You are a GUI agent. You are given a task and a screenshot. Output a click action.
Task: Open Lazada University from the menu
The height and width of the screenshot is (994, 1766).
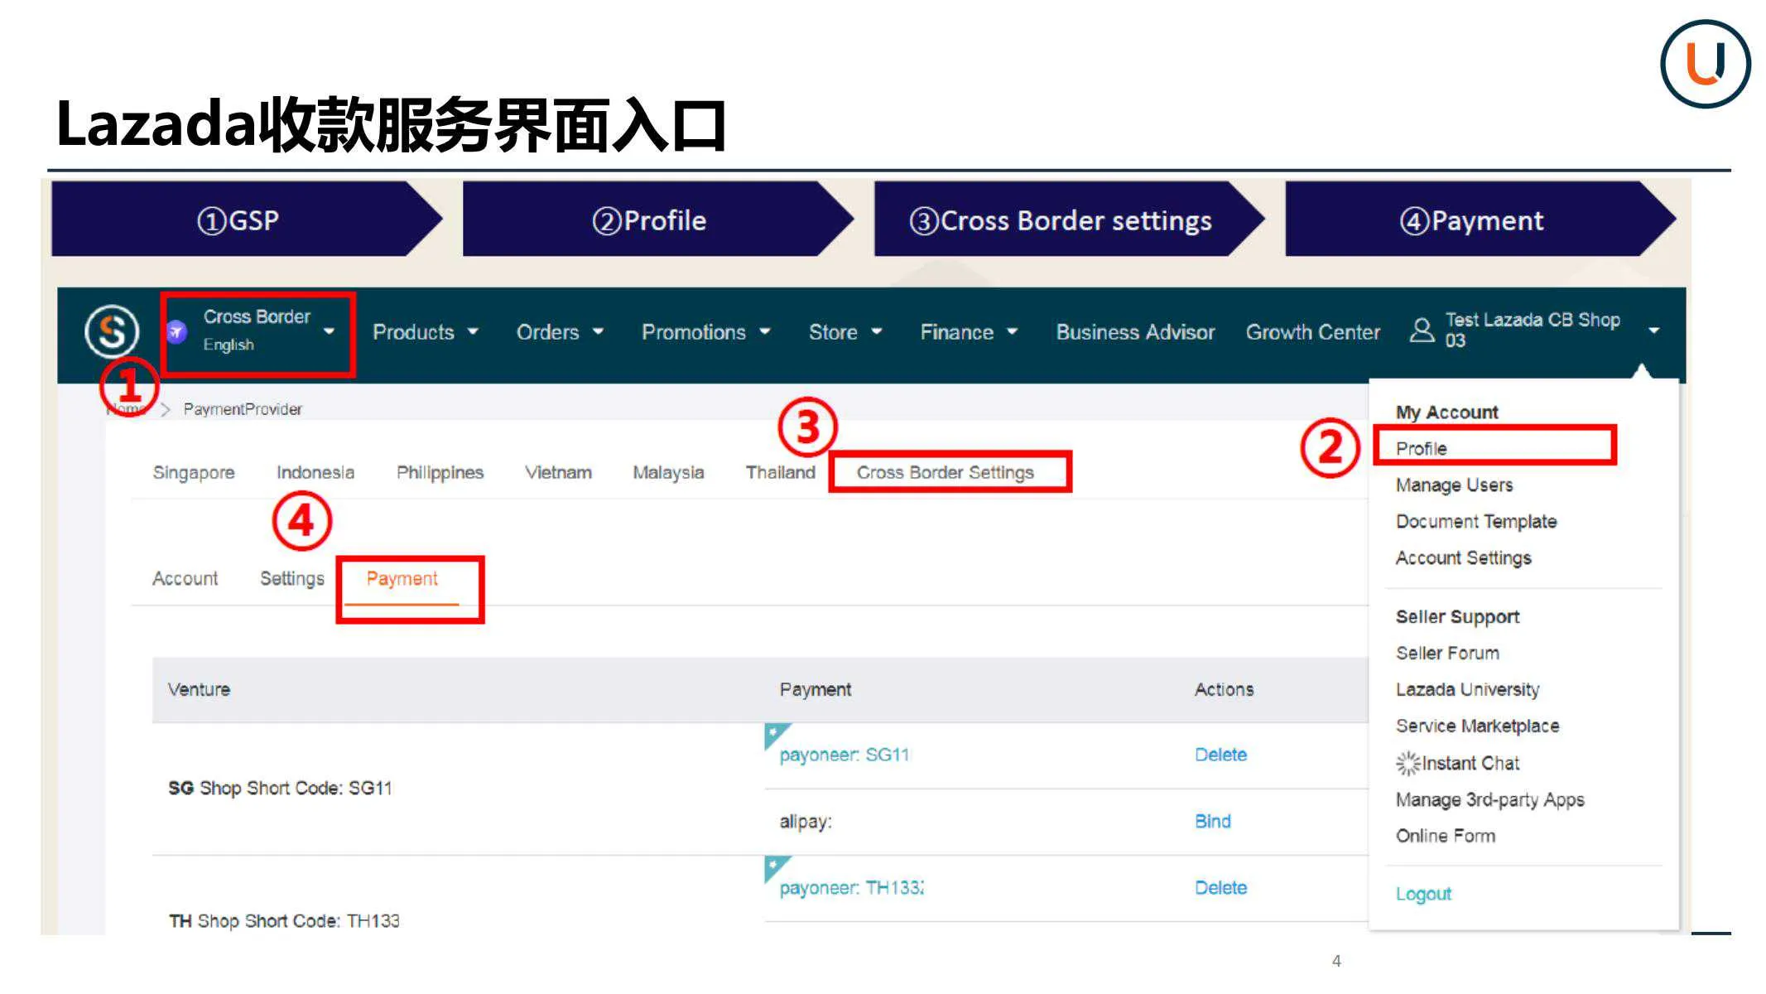pos(1466,689)
